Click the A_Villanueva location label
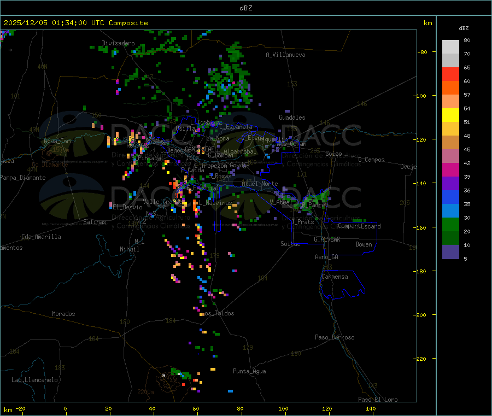Screen dimensions: 492x416 tap(285, 55)
